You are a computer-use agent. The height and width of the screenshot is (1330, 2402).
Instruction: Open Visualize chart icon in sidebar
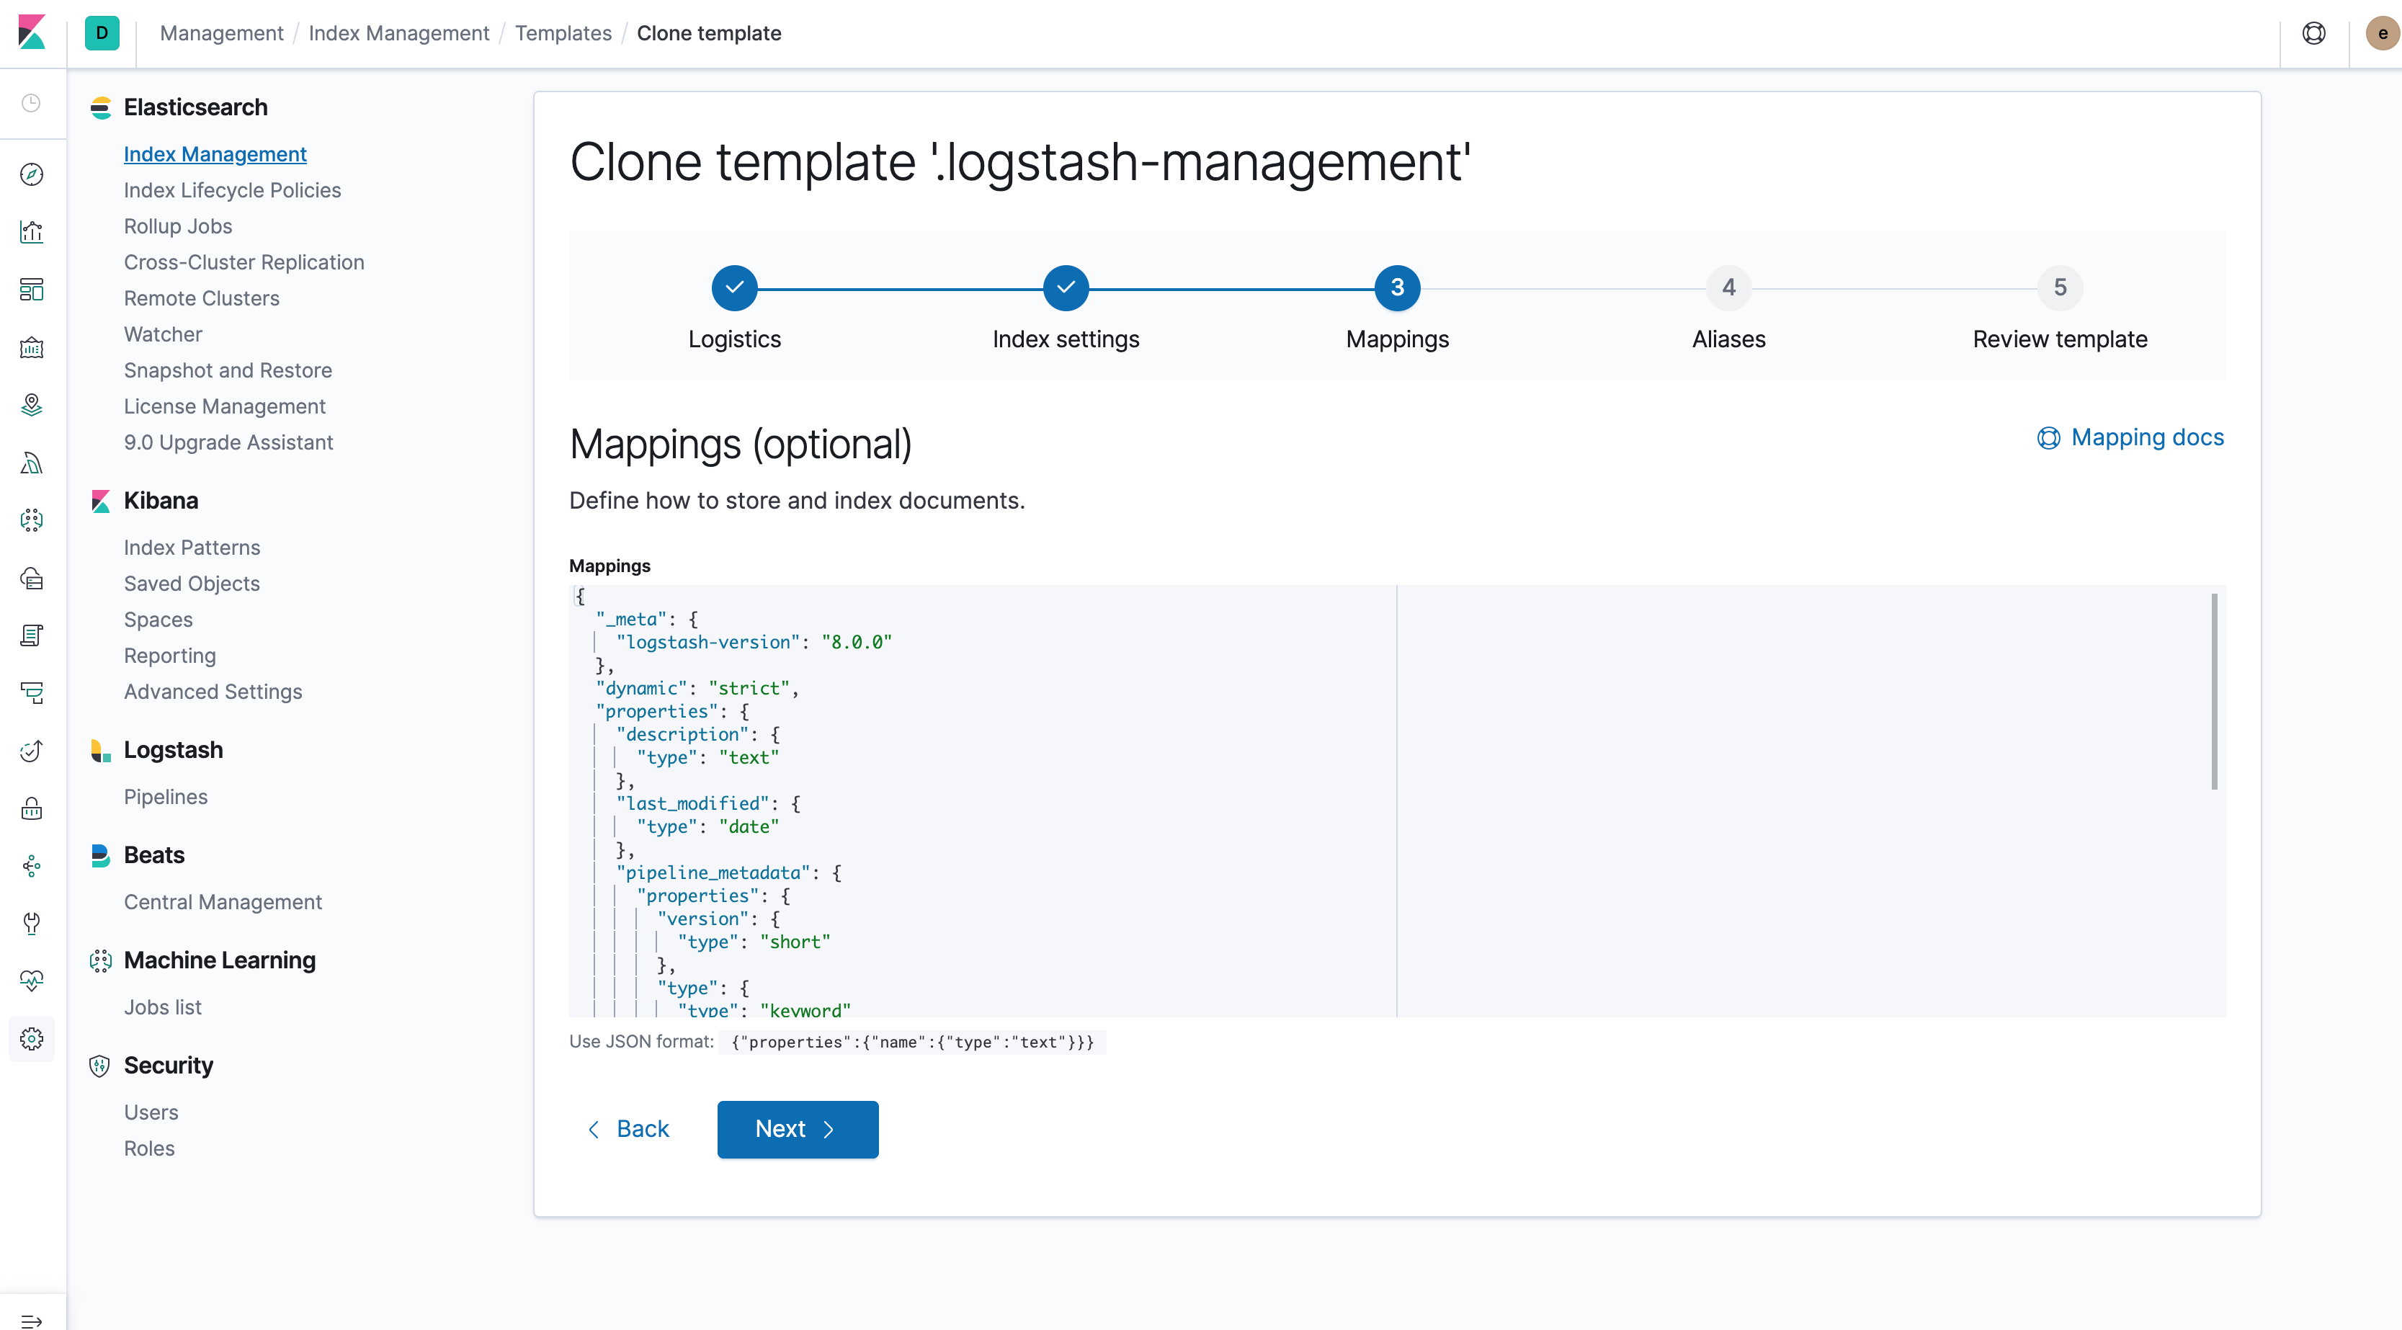click(32, 232)
